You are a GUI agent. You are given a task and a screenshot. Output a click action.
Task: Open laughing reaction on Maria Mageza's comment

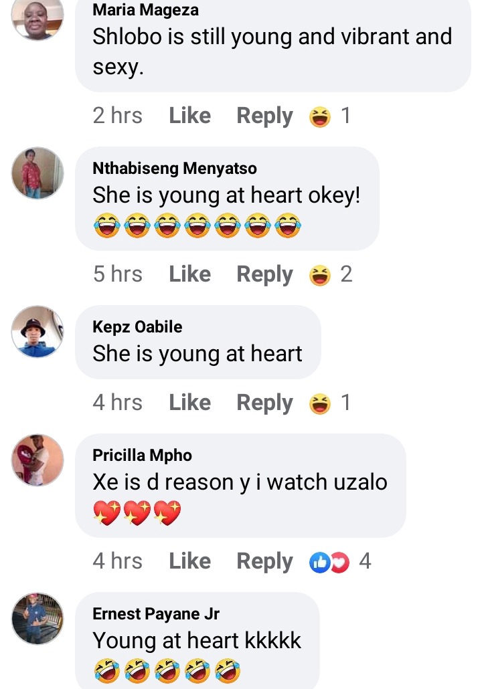[320, 117]
